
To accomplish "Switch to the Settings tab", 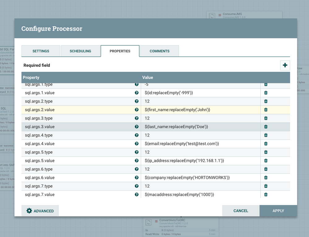I will pos(41,51).
